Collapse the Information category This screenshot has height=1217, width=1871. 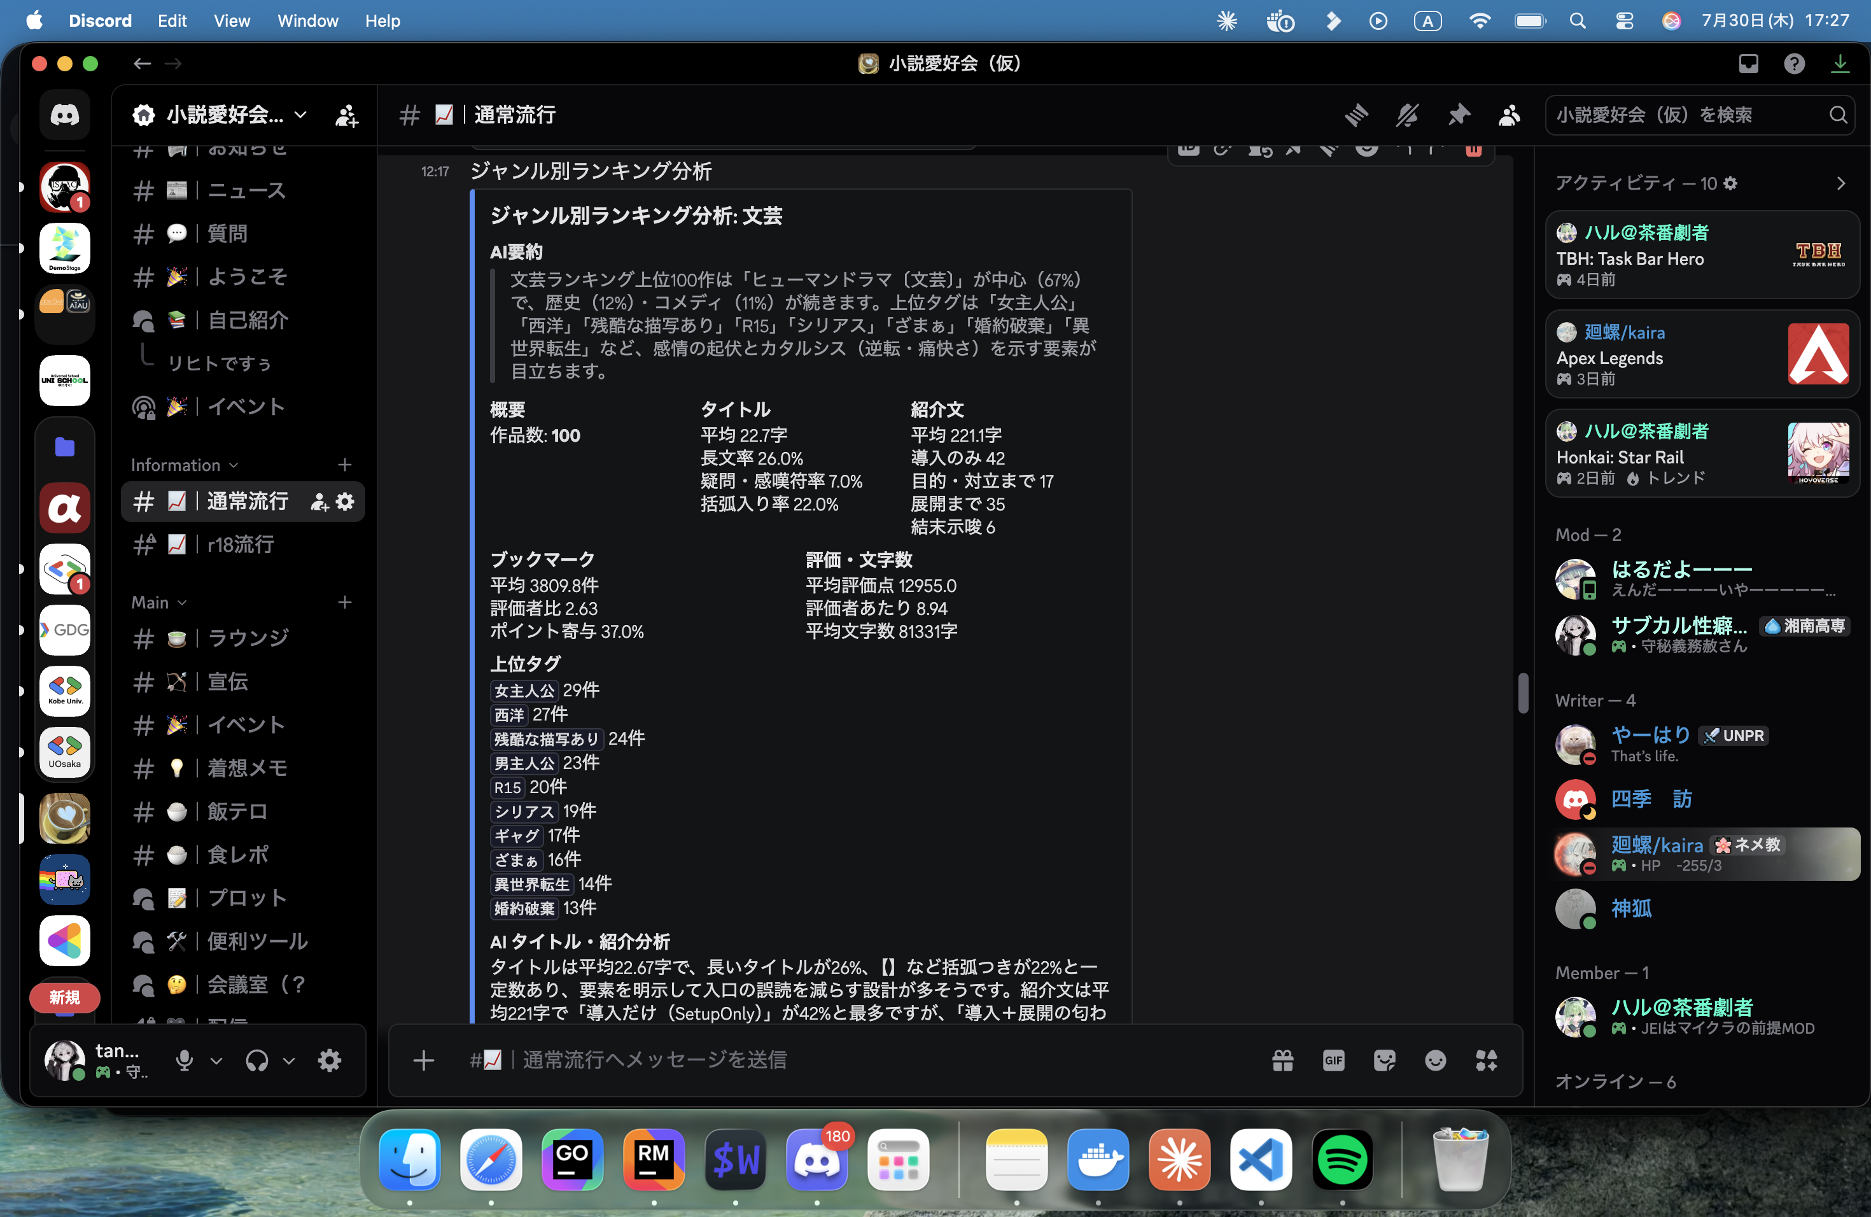pos(184,465)
